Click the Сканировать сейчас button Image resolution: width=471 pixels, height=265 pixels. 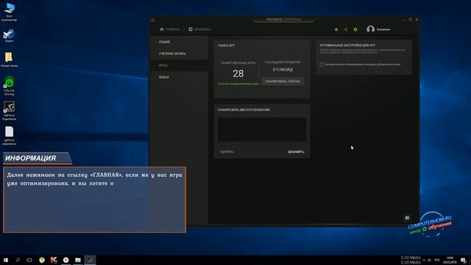(283, 82)
